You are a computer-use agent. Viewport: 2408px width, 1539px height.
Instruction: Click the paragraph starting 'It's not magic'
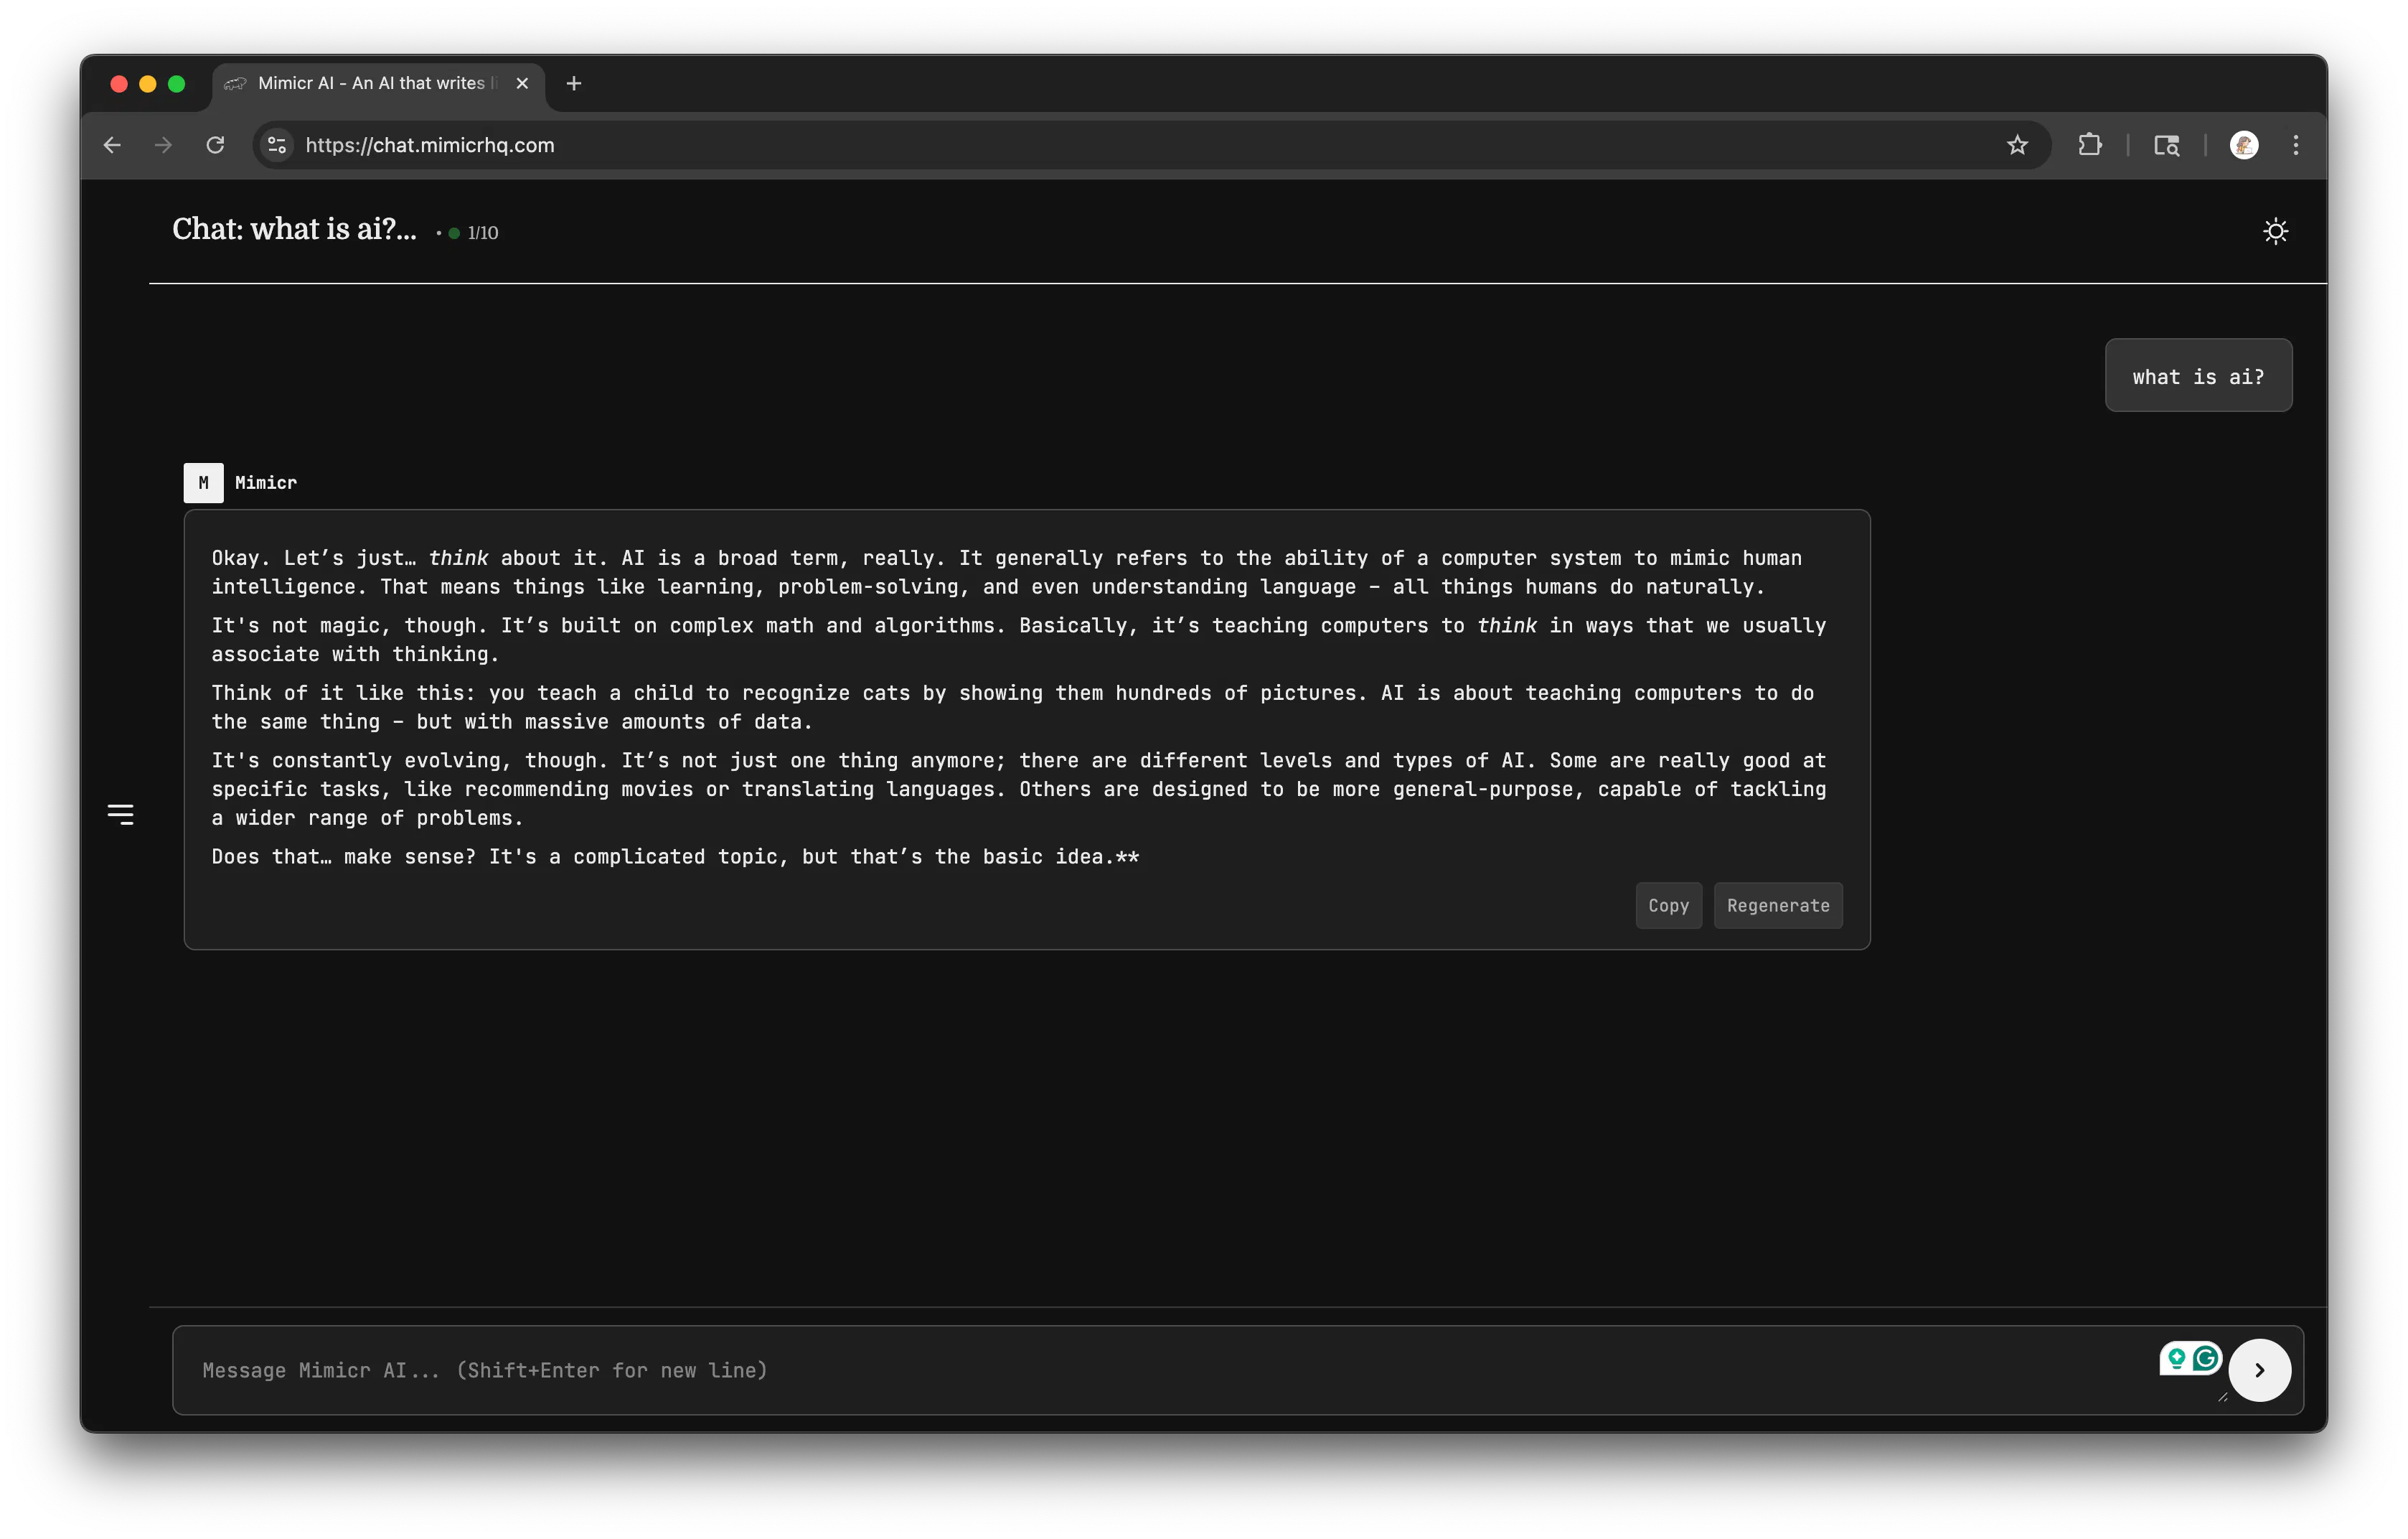[x=1018, y=640]
